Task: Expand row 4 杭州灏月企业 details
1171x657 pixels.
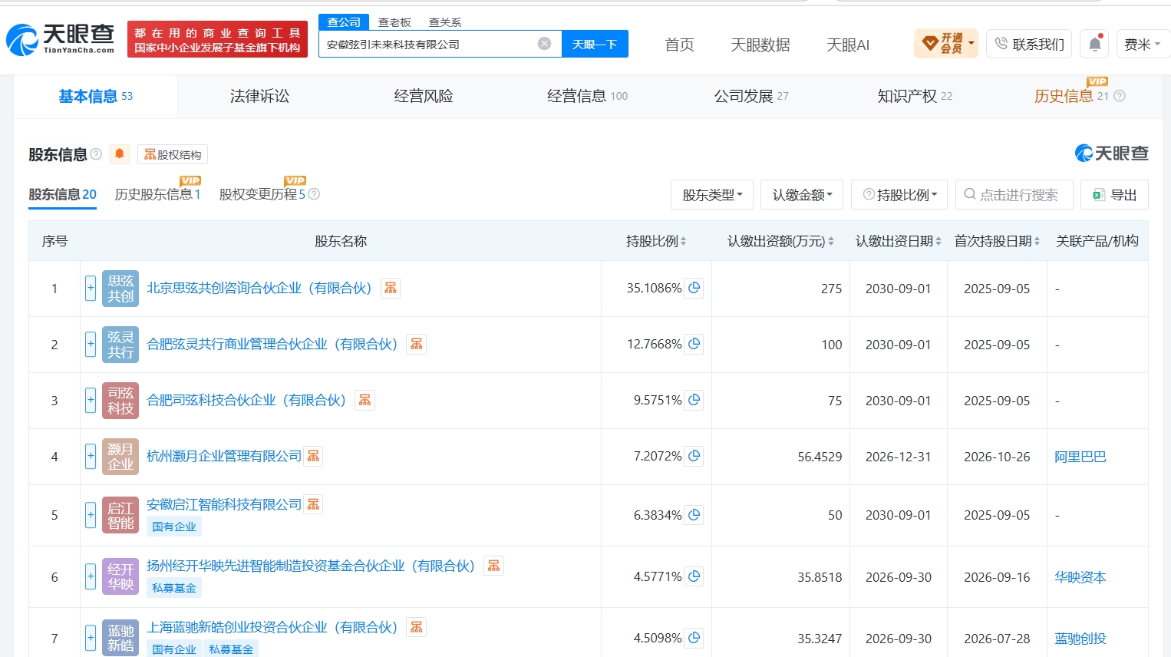Action: pos(91,457)
